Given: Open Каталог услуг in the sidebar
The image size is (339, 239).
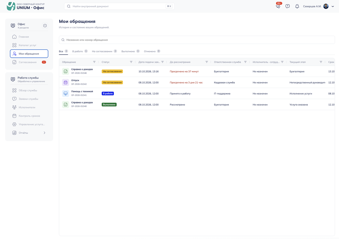Looking at the screenshot, I should 29,45.
